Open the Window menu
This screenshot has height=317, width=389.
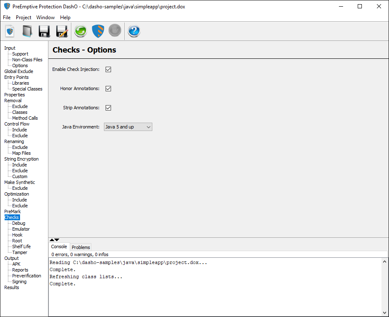(x=45, y=18)
